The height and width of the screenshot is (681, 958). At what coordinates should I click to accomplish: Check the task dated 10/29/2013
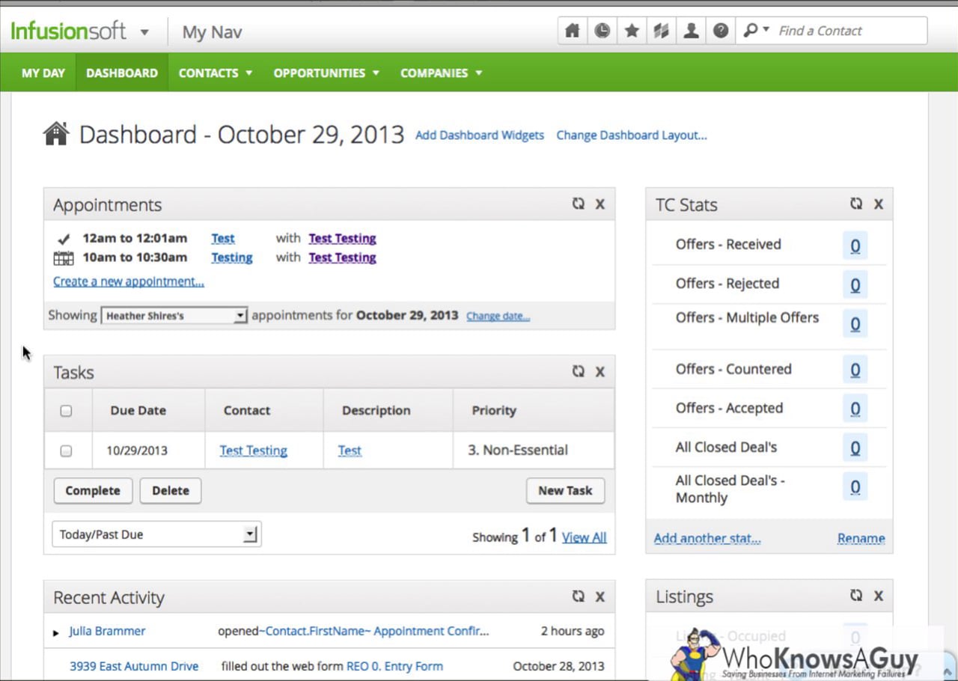click(67, 451)
